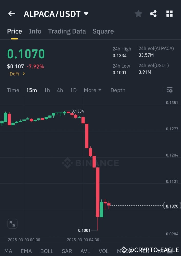Open the grid layout icon top right

click(169, 14)
